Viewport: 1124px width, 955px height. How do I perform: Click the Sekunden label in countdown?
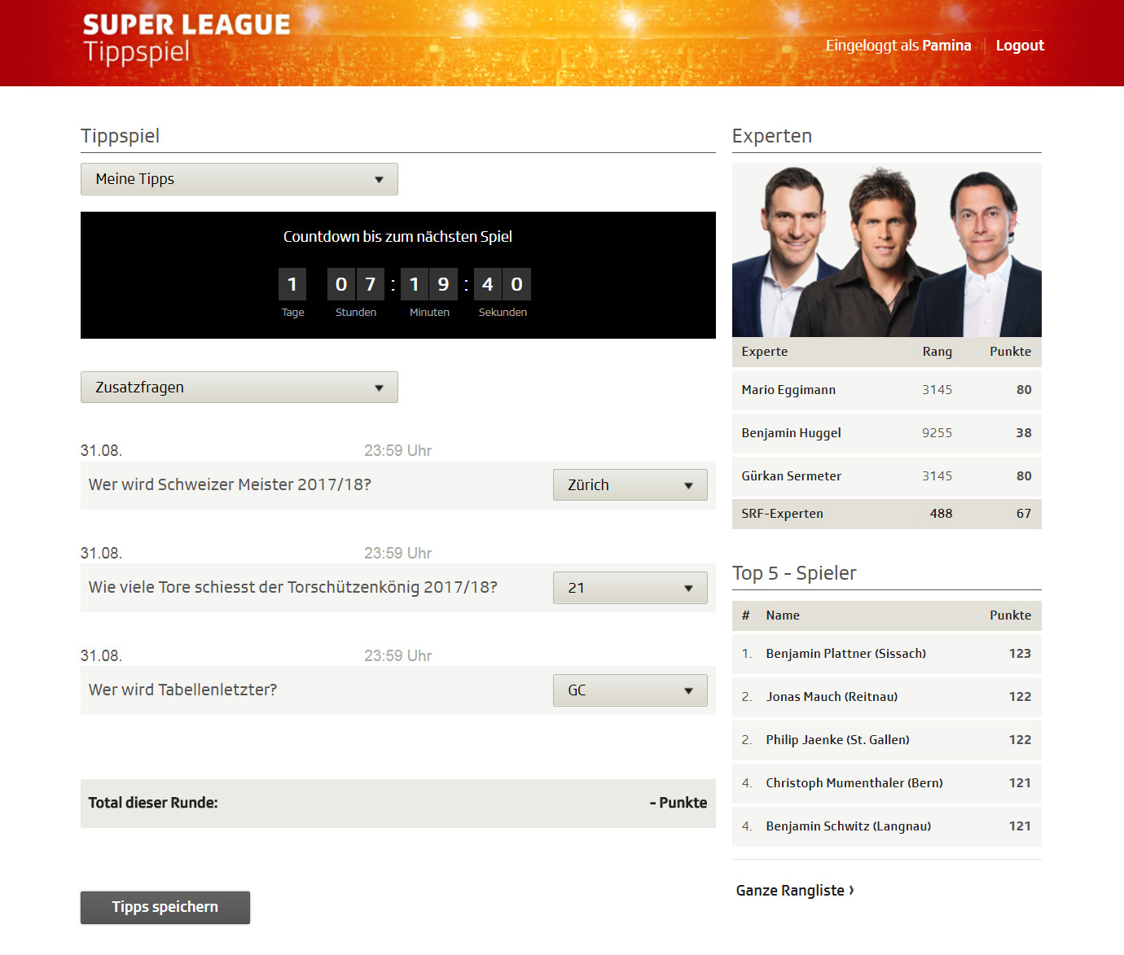(503, 313)
